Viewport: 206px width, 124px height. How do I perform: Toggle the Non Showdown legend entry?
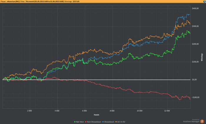point(93,122)
